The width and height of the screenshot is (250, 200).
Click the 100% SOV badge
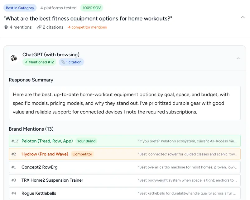coord(91,8)
